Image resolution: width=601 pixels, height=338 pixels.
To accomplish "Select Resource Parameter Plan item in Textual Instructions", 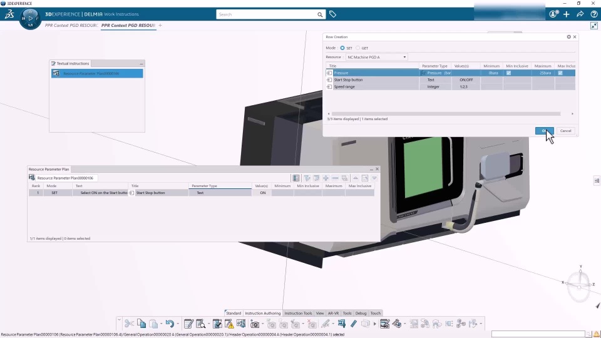I will [x=97, y=74].
